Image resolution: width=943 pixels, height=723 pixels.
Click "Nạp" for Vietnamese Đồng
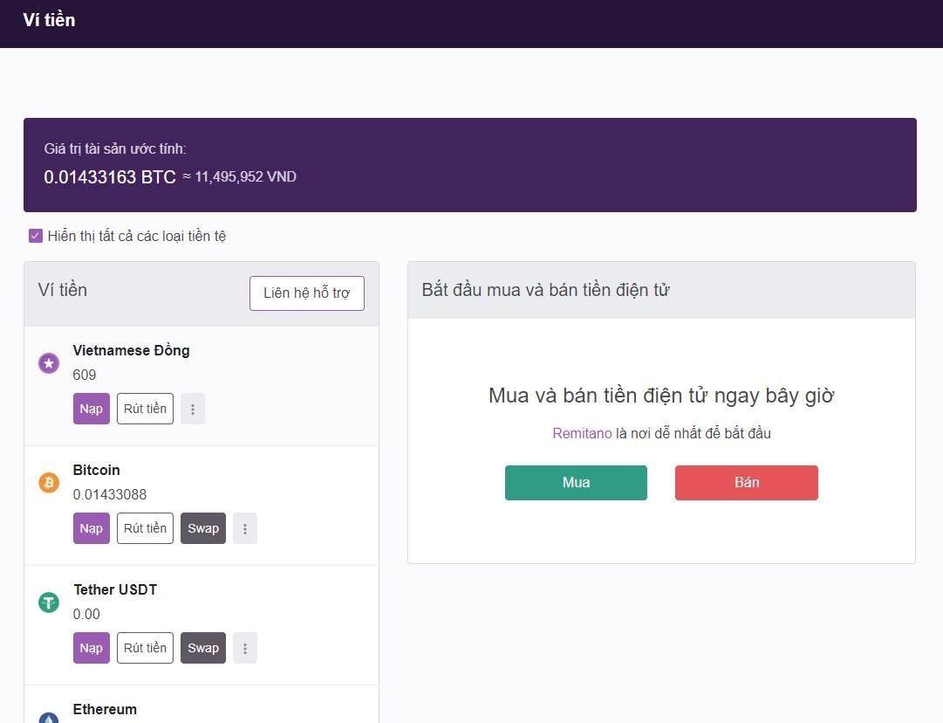91,408
